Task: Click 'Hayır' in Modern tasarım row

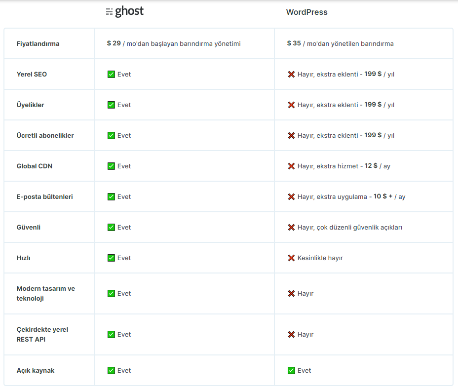Action: tap(305, 294)
